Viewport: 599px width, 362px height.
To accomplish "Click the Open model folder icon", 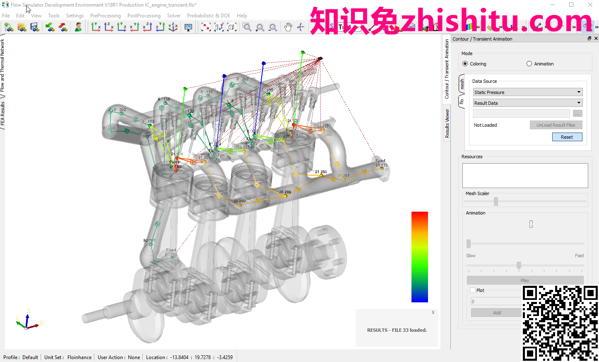I will [22, 27].
